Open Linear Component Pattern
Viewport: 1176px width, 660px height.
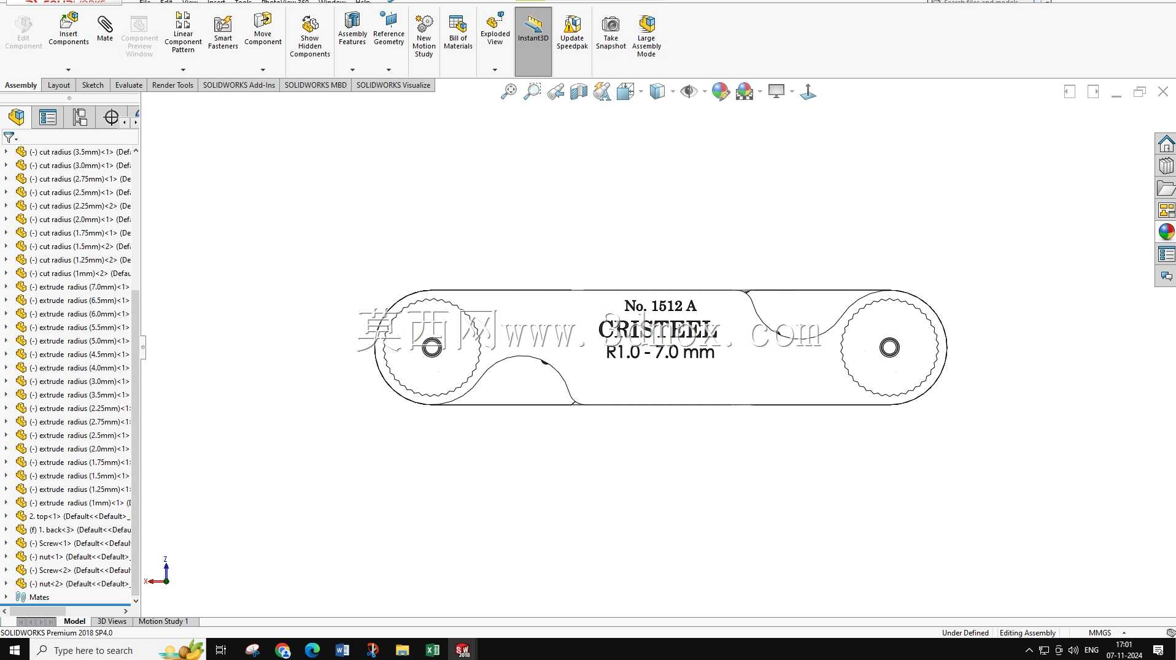[183, 33]
